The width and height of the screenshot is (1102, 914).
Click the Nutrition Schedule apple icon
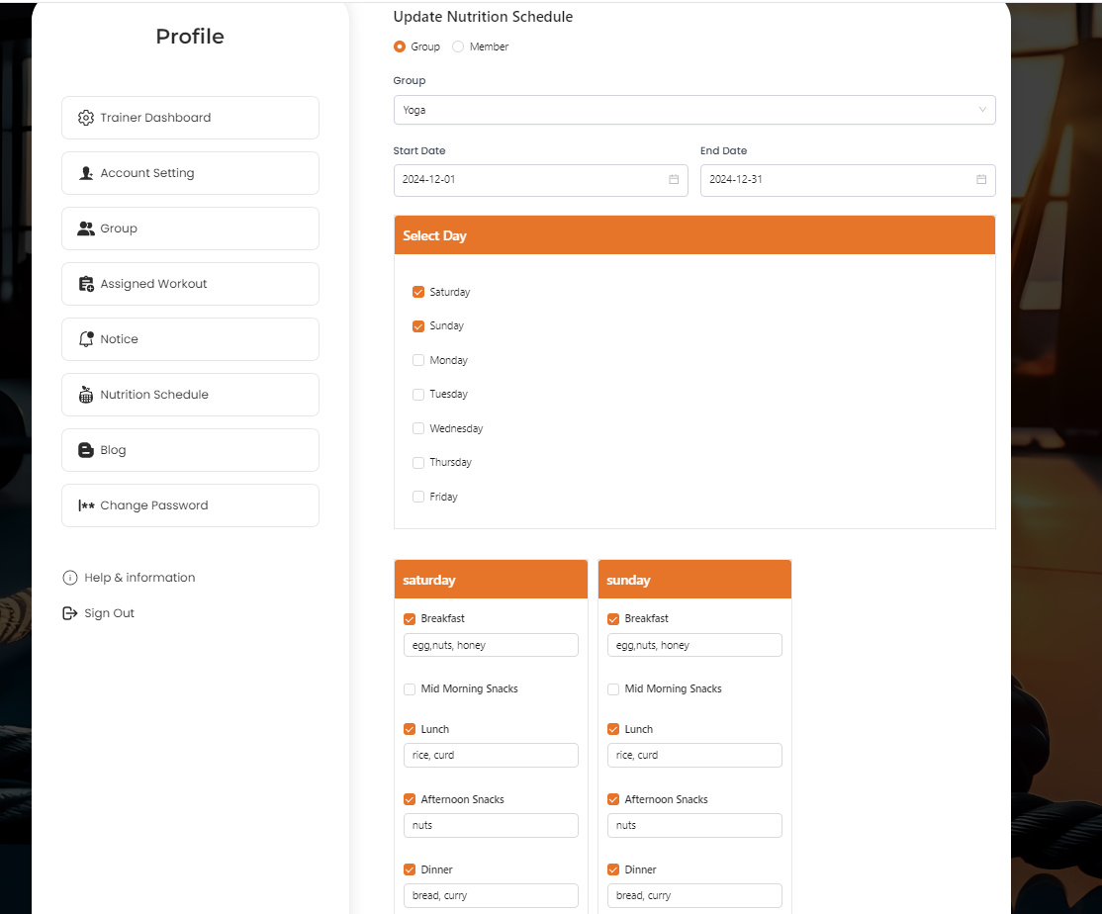(x=86, y=395)
